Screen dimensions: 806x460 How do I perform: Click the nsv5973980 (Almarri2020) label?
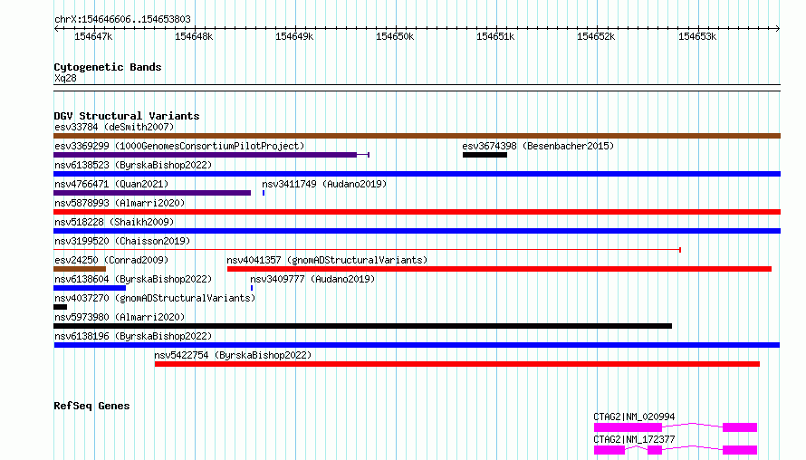[x=120, y=317]
